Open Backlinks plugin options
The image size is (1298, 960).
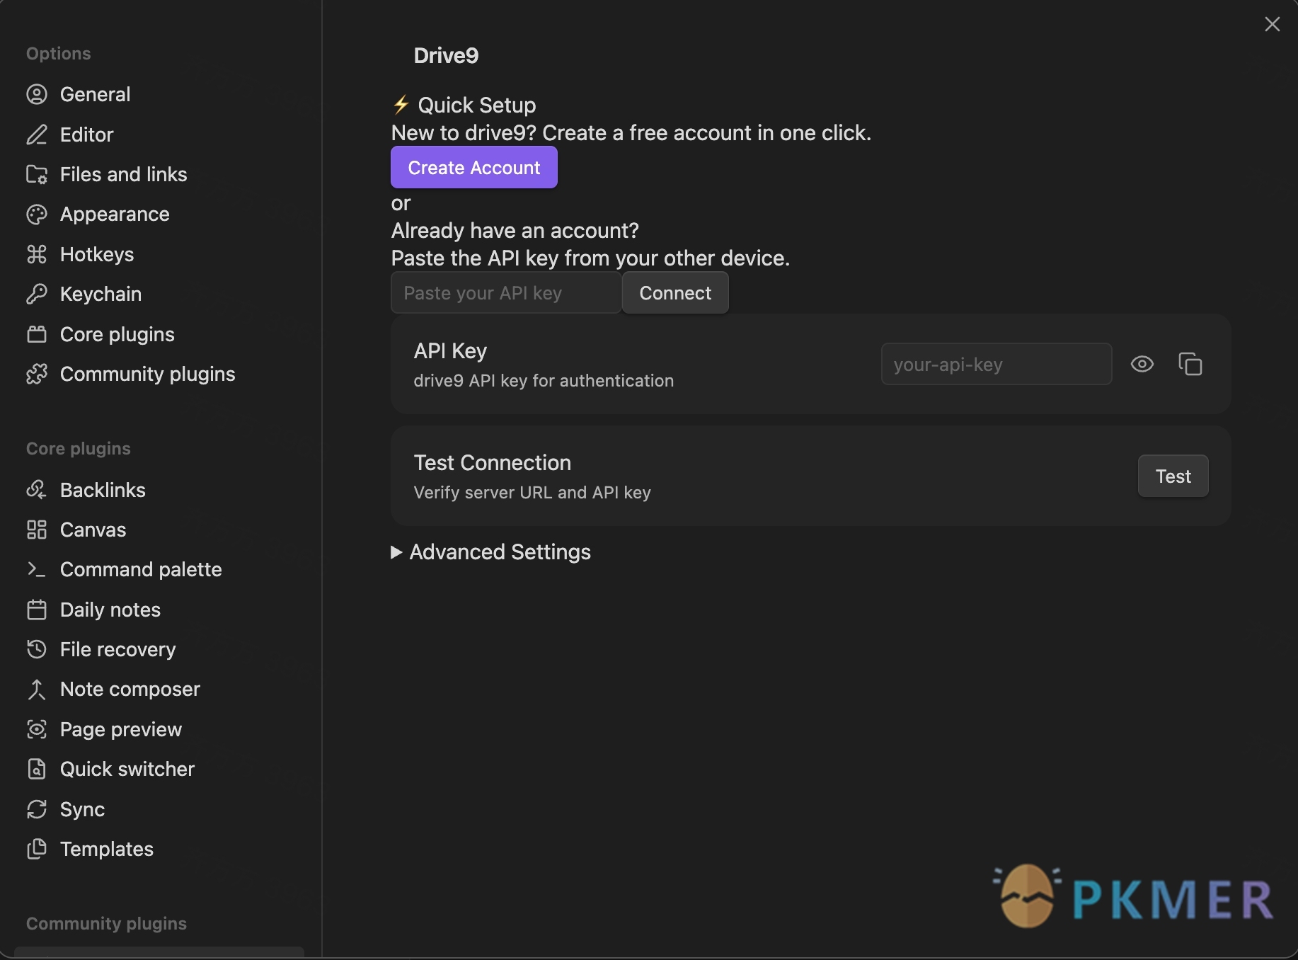[x=159, y=490]
